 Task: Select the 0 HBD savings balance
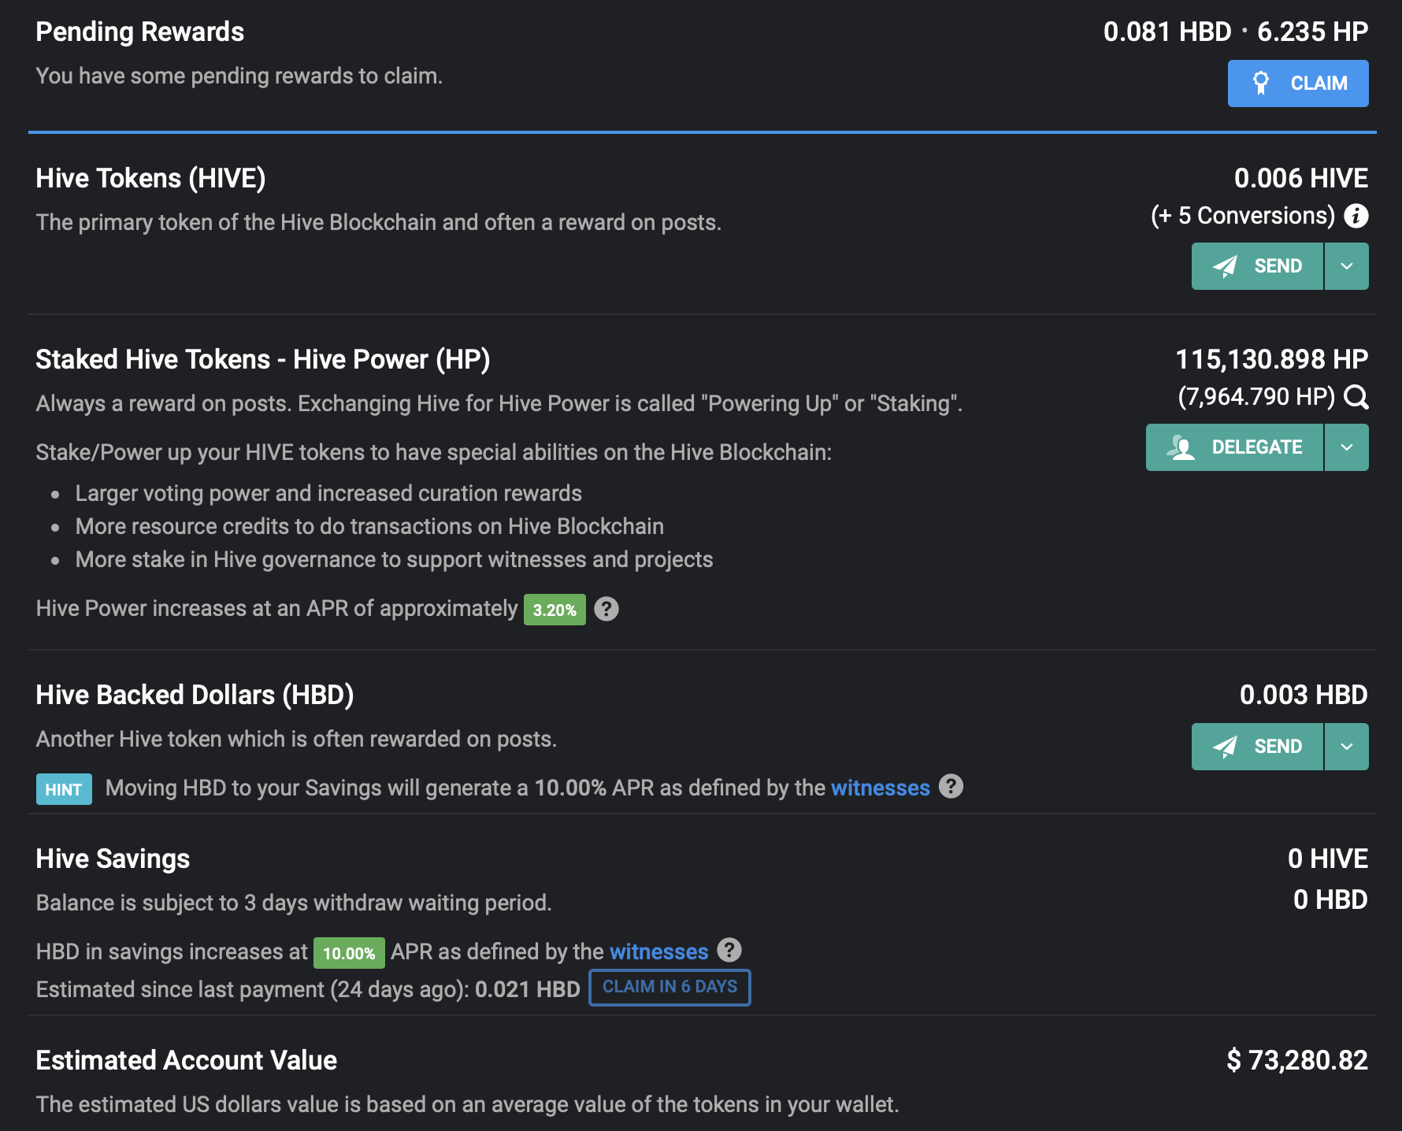click(x=1330, y=899)
